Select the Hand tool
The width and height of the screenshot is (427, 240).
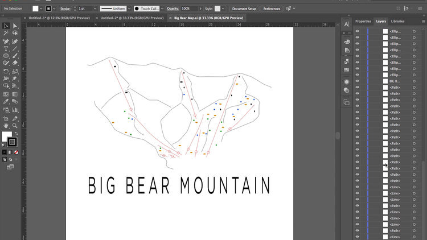coord(6,126)
